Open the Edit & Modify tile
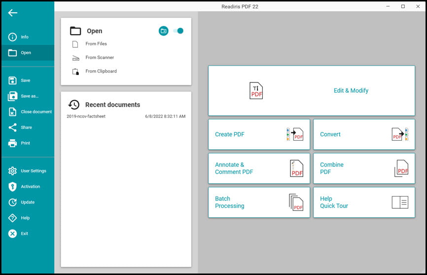427x275 pixels. point(312,90)
